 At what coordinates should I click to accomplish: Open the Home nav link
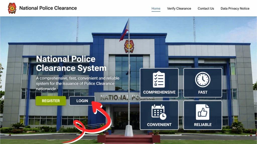click(156, 8)
